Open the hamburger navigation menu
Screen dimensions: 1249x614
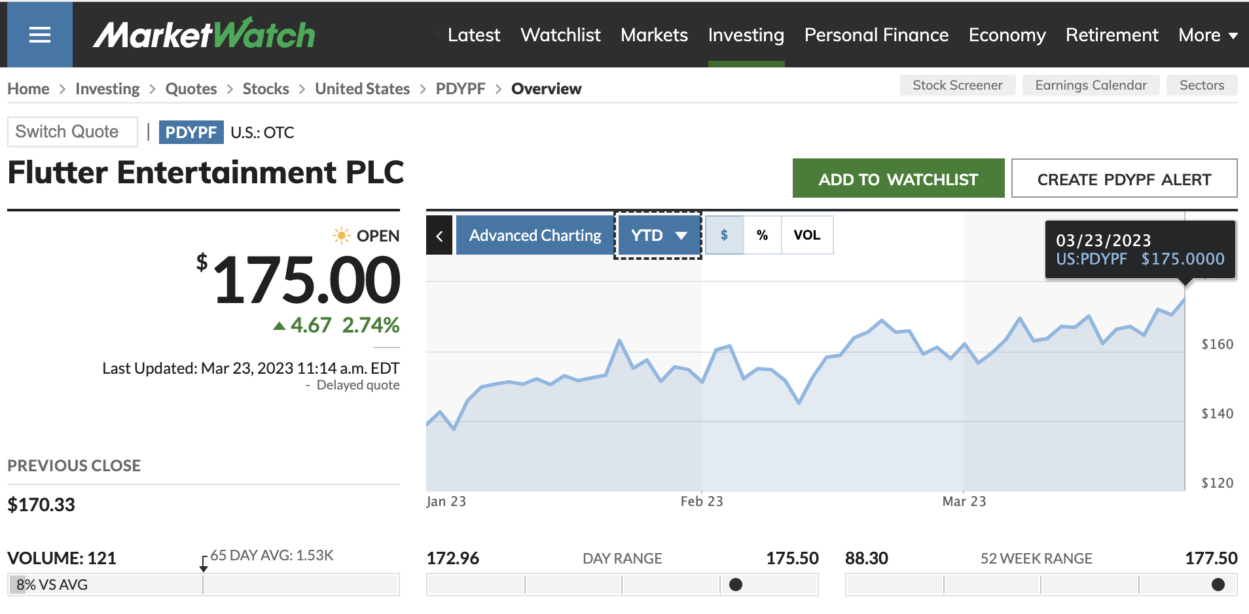pos(40,35)
